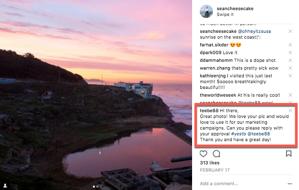Delete theworldweseek comment using X
This screenshot has width=299, height=190.
tap(290, 95)
